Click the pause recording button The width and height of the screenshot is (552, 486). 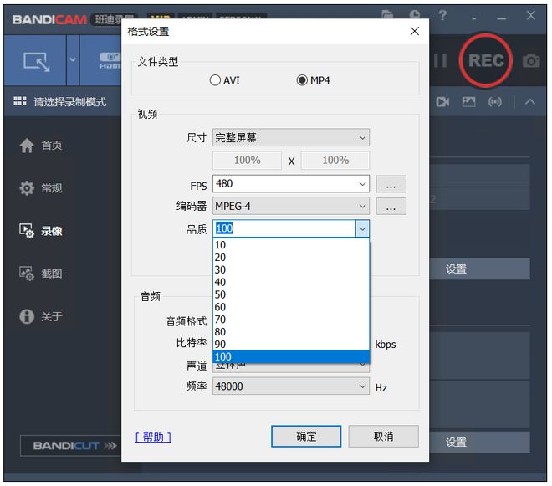point(440,60)
